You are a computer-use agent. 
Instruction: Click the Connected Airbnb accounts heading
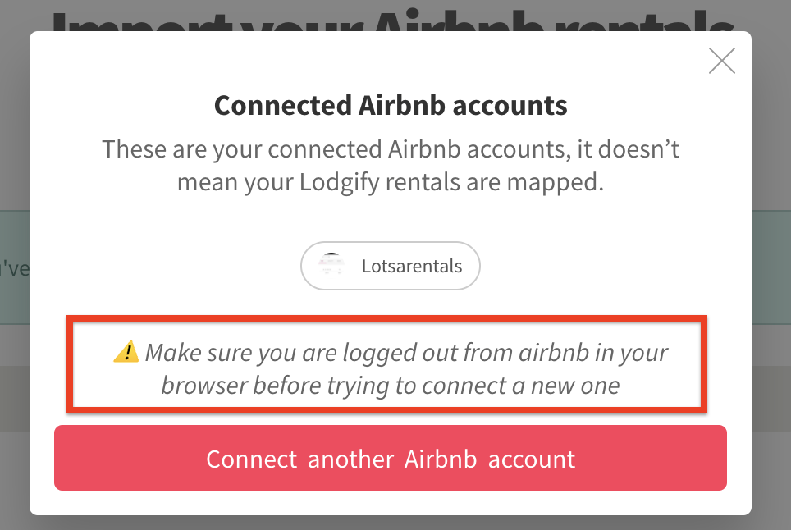tap(391, 106)
